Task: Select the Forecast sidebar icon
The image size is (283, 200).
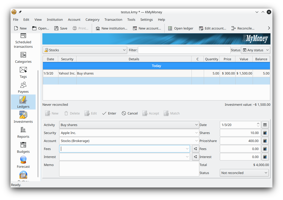Action: click(x=23, y=162)
